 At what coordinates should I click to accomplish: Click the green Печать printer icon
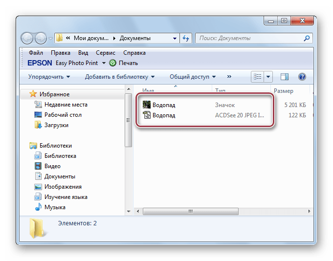[x=113, y=63]
